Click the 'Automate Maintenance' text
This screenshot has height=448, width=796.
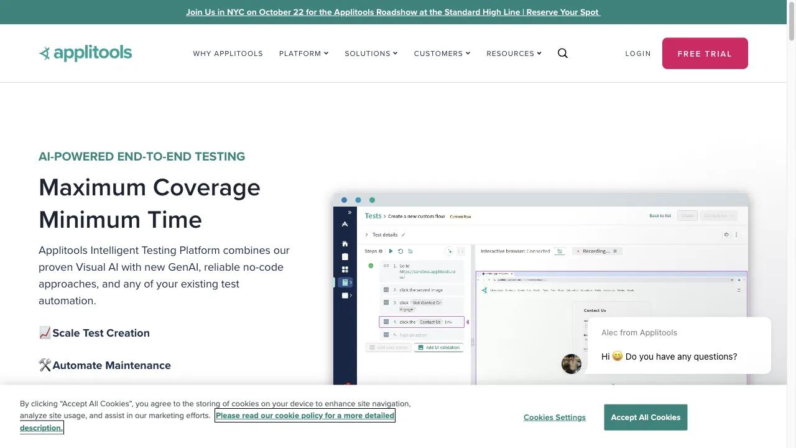(112, 365)
